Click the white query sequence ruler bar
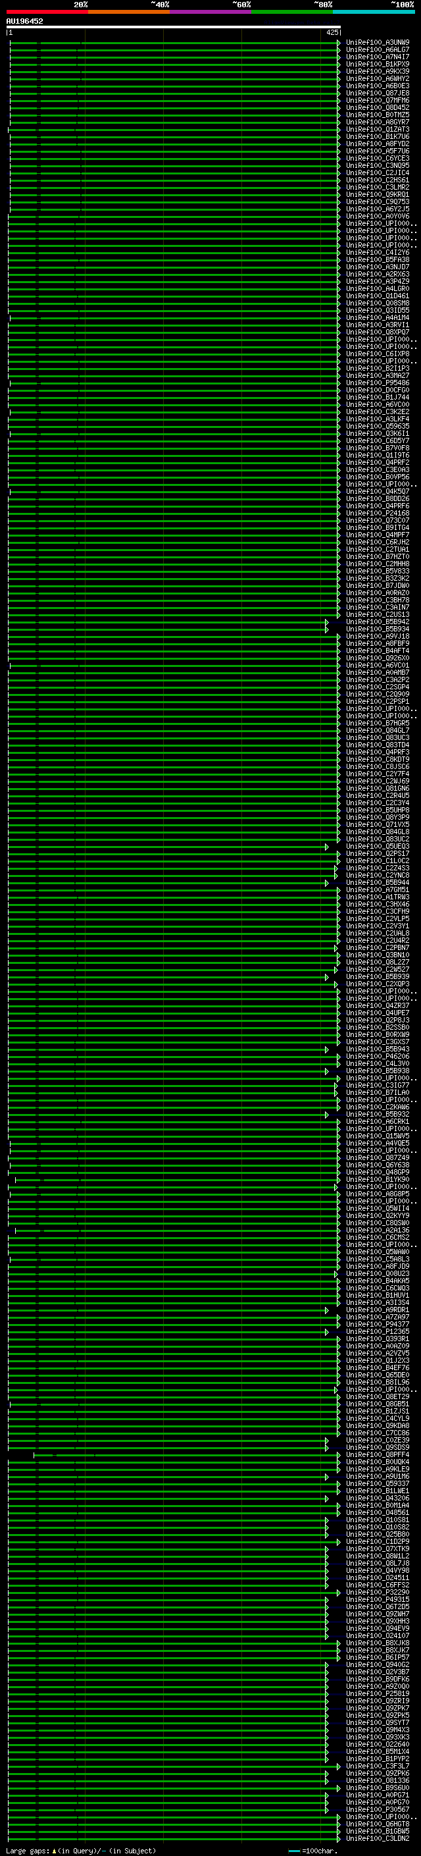This screenshot has height=1856, width=421. pos(174,26)
